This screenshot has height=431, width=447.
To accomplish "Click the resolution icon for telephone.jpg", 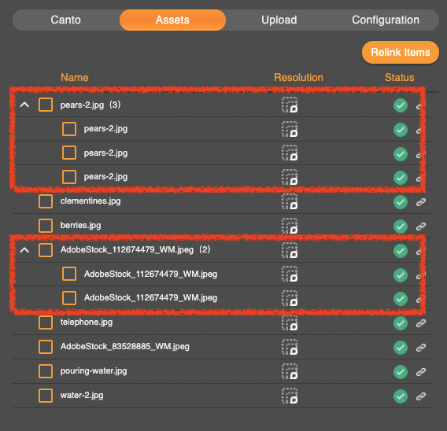I will [290, 322].
